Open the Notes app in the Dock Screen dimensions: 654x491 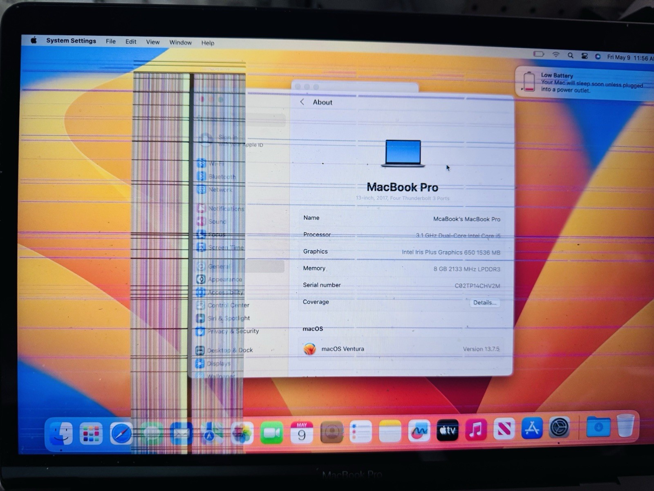click(x=390, y=431)
